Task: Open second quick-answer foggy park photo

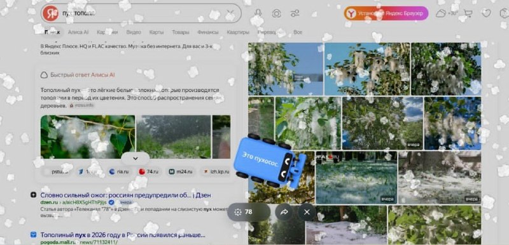Action: click(x=174, y=137)
